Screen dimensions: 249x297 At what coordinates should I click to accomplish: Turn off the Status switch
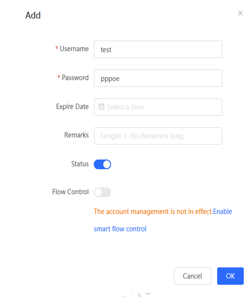coord(103,164)
